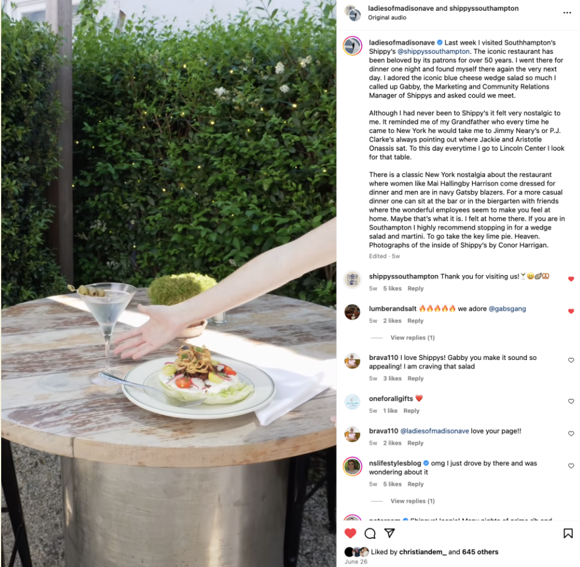Open the Original audio link

(387, 18)
